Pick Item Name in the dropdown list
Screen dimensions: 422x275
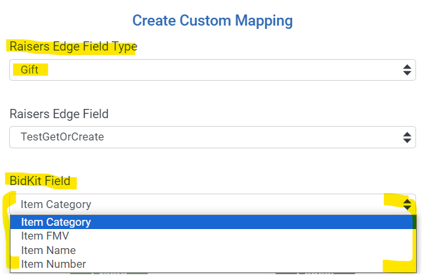coord(48,250)
